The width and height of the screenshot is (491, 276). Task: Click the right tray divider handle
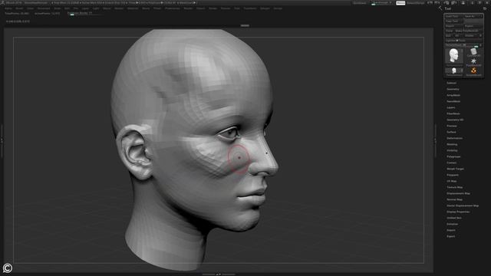(435, 141)
